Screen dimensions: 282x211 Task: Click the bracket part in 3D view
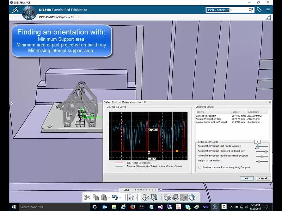tap(78, 105)
